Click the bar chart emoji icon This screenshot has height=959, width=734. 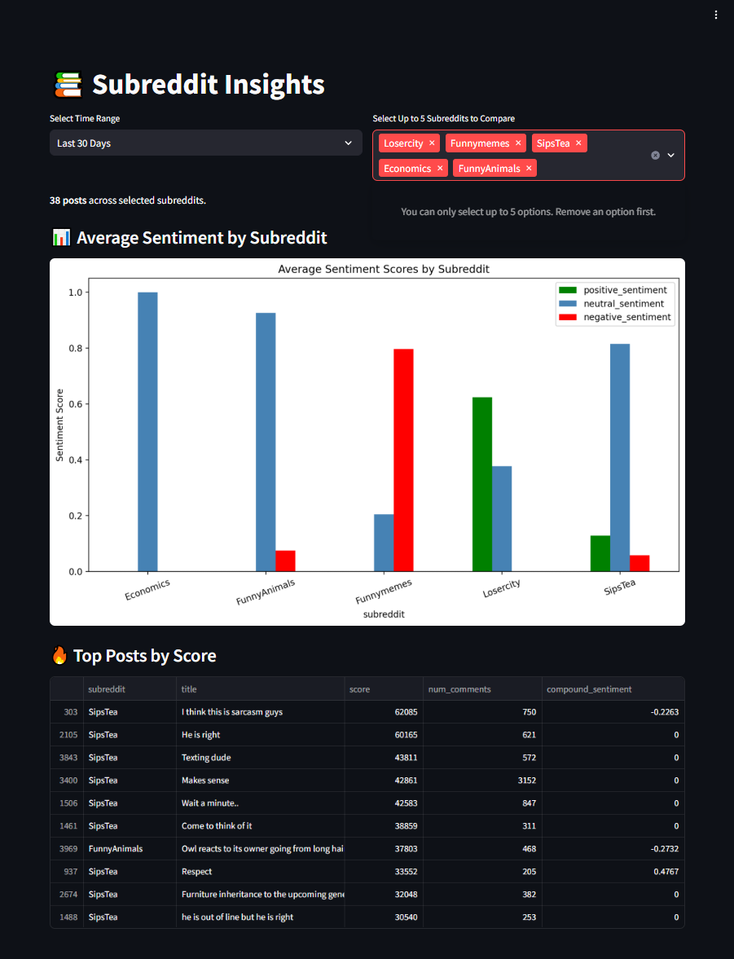click(x=61, y=237)
